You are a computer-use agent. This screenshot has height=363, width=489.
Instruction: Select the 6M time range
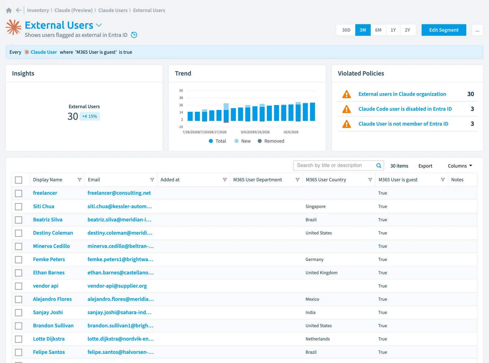click(378, 30)
